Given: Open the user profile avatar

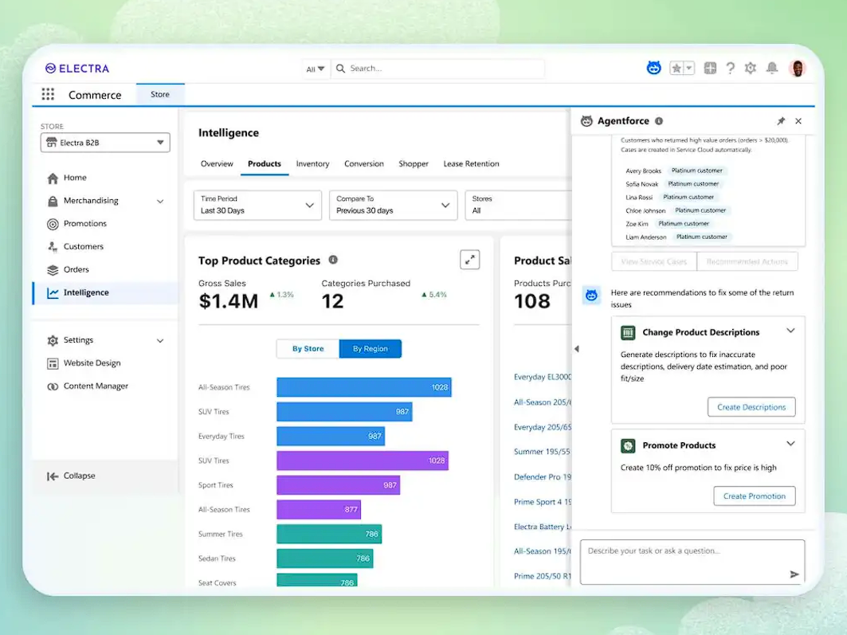Looking at the screenshot, I should tap(798, 68).
